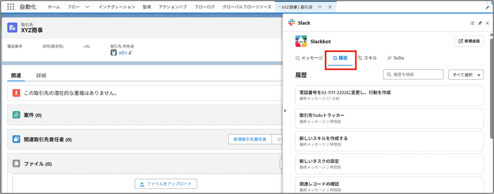Select the XYZ商事 | 取引先 workspace tab
The height and width of the screenshot is (194, 494).
pos(296,7)
